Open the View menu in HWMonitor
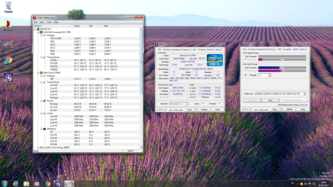333x187 pixels. coord(42,22)
